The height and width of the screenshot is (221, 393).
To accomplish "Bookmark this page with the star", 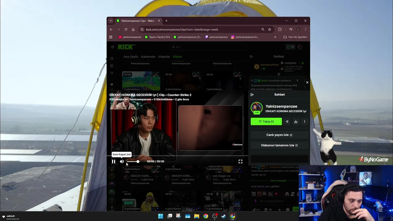I will tap(270, 29).
